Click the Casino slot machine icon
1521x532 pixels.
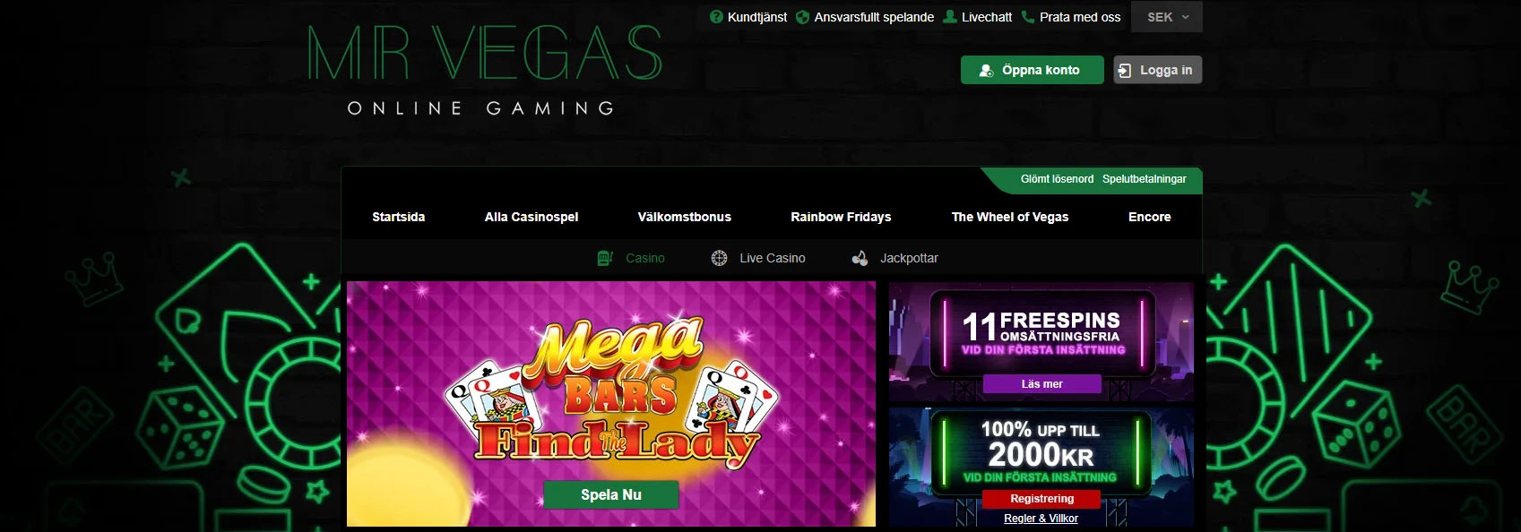(x=605, y=258)
